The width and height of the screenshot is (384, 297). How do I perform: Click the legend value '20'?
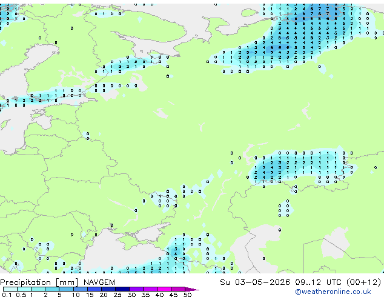pos(104,295)
